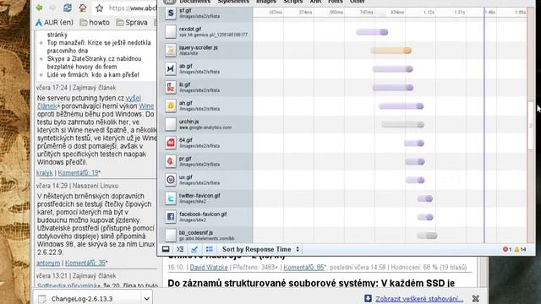Reload the page with the refresh icon
The height and width of the screenshot is (304, 541).
(68, 8)
